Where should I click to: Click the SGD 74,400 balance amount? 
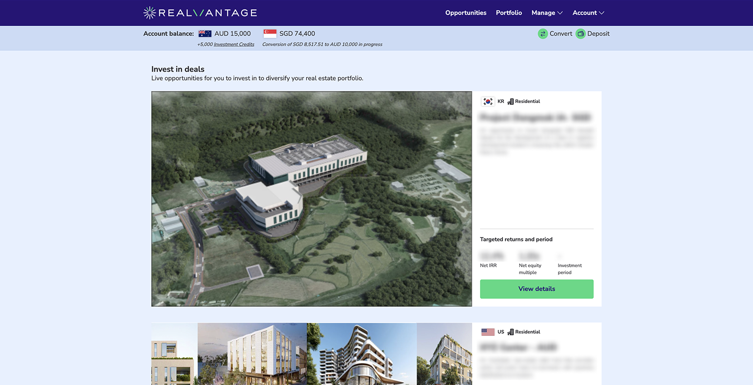[297, 34]
